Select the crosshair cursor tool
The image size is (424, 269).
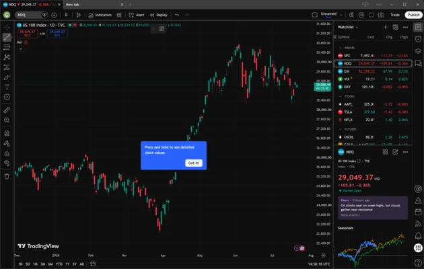pos(7,28)
